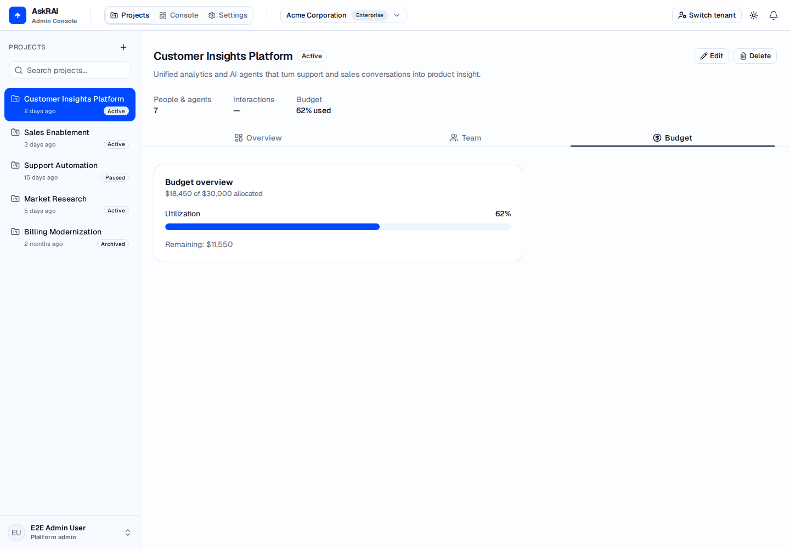
Task: Click the search magnifier icon
Action: click(19, 70)
